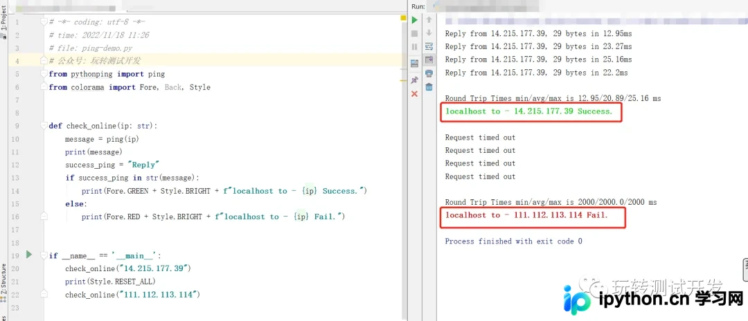Click the first 'Request timed out' line
748x321 pixels.
(481, 137)
